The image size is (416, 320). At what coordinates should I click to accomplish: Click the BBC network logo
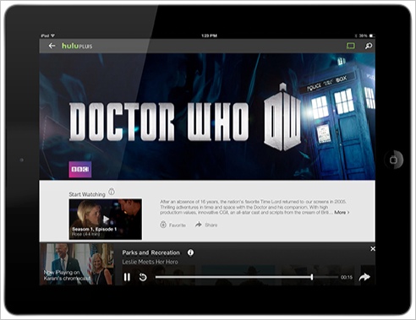80,170
